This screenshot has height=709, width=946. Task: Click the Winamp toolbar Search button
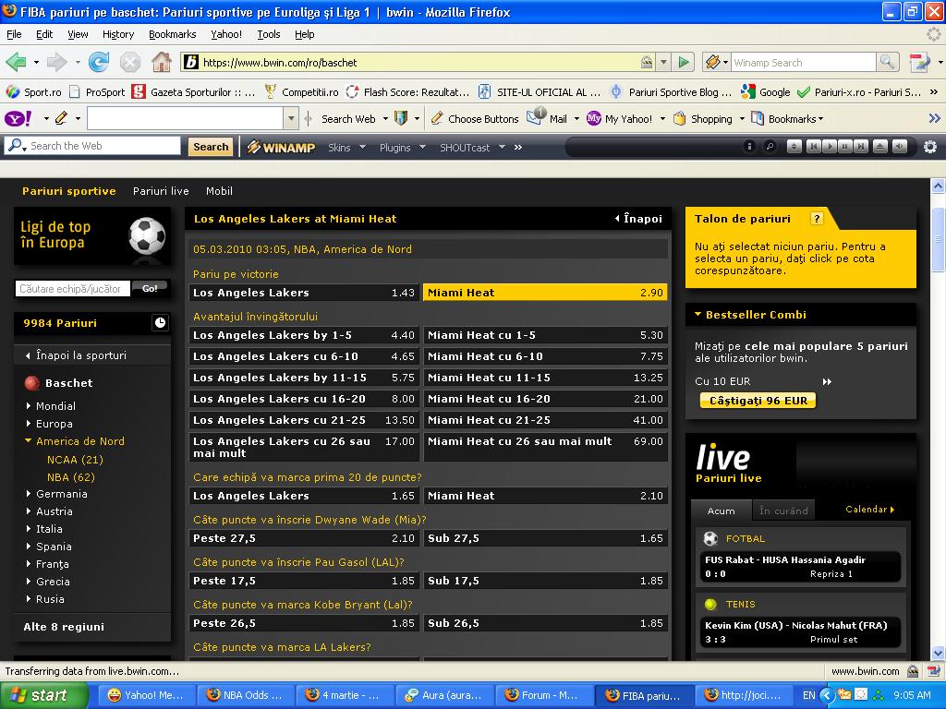pyautogui.click(x=211, y=147)
